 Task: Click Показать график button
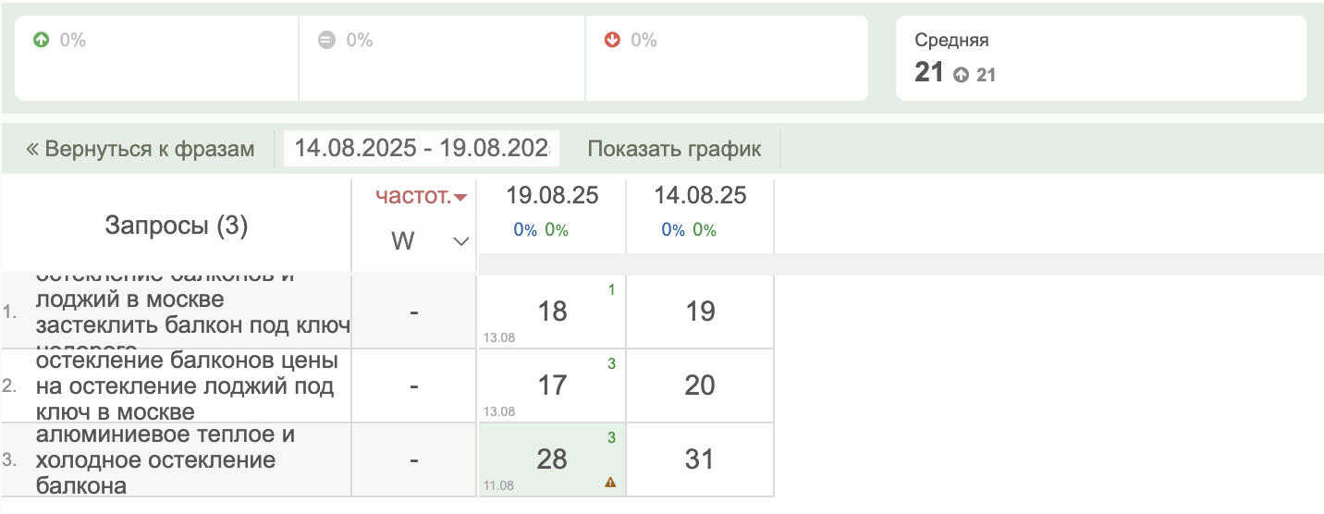click(674, 149)
